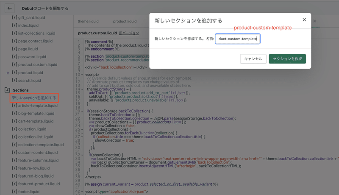The width and height of the screenshot is (339, 195).
Task: Collapse code fold at line 27
Action: [82, 137]
